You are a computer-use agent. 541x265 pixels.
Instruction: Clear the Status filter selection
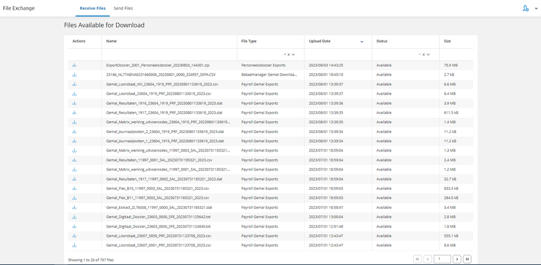(x=424, y=55)
